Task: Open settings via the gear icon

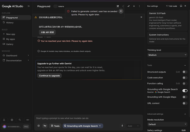Action: [12, 120]
